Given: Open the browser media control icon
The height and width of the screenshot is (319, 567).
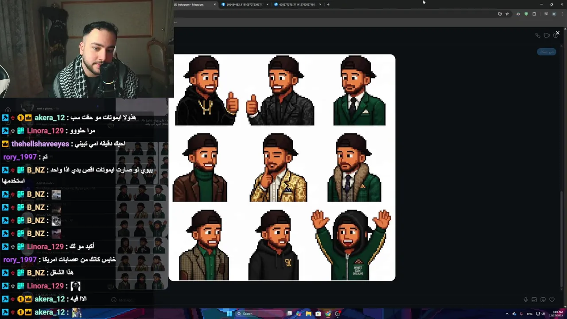Looking at the screenshot, I should click(x=546, y=14).
